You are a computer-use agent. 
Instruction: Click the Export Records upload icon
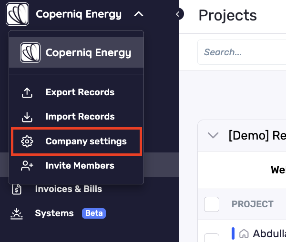click(27, 93)
